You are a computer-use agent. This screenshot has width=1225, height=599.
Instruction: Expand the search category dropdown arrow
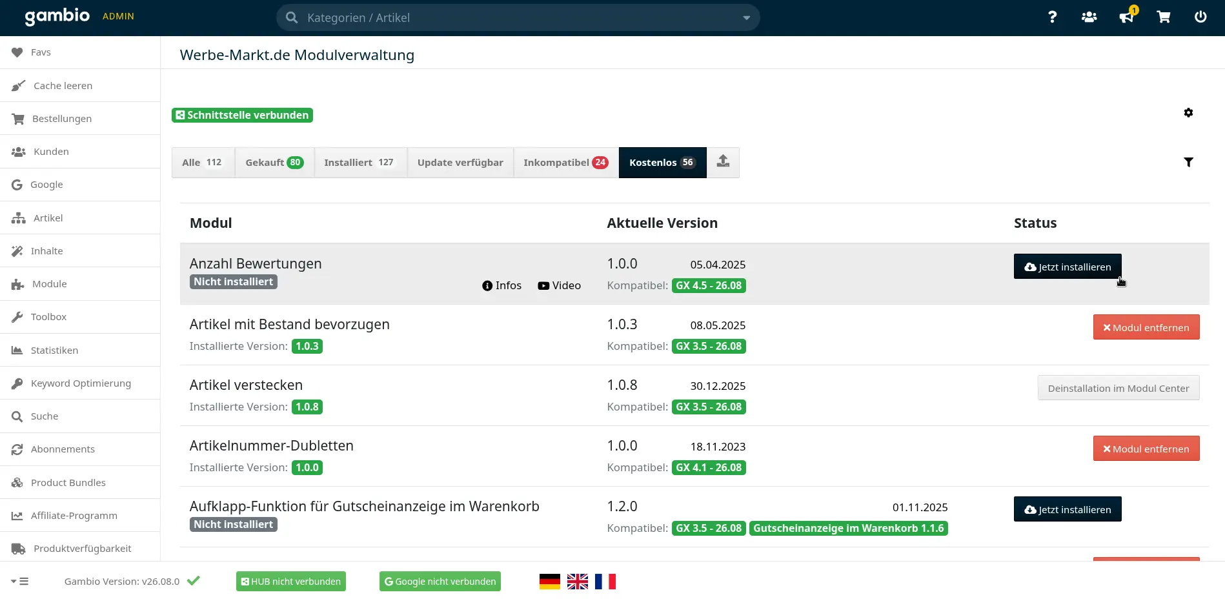tap(747, 18)
